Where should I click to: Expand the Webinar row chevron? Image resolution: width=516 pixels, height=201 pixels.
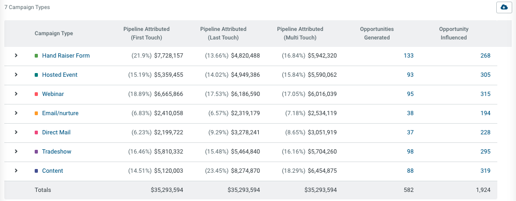click(16, 94)
